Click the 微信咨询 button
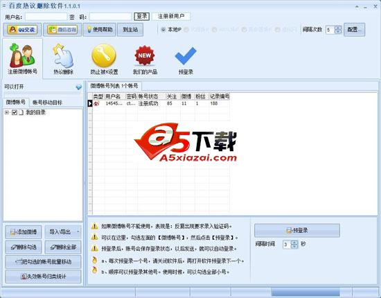The height and width of the screenshot is (298, 381). point(62,30)
